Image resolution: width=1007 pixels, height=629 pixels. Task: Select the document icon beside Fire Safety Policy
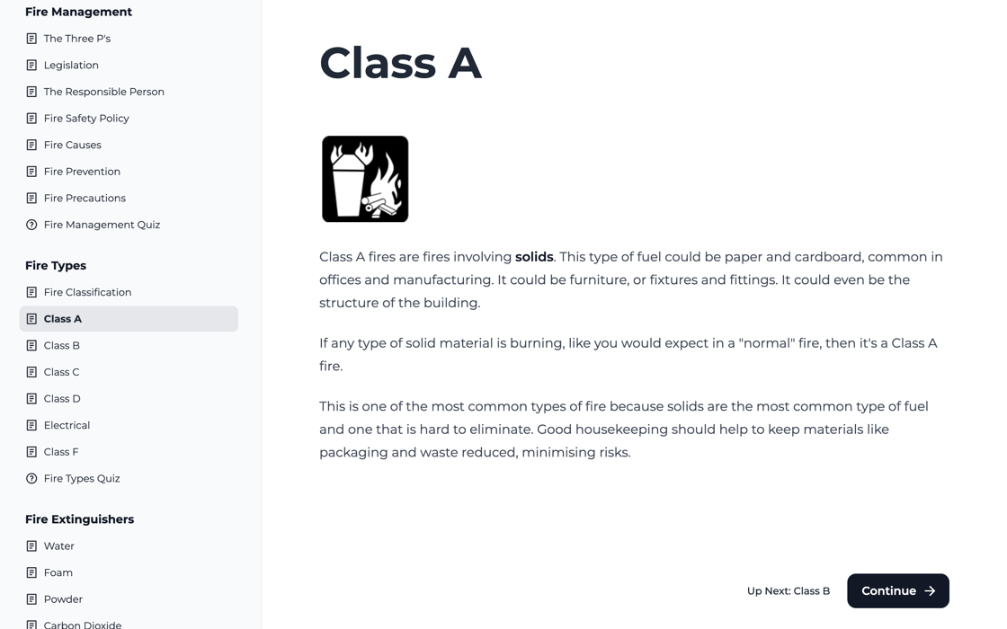(32, 118)
